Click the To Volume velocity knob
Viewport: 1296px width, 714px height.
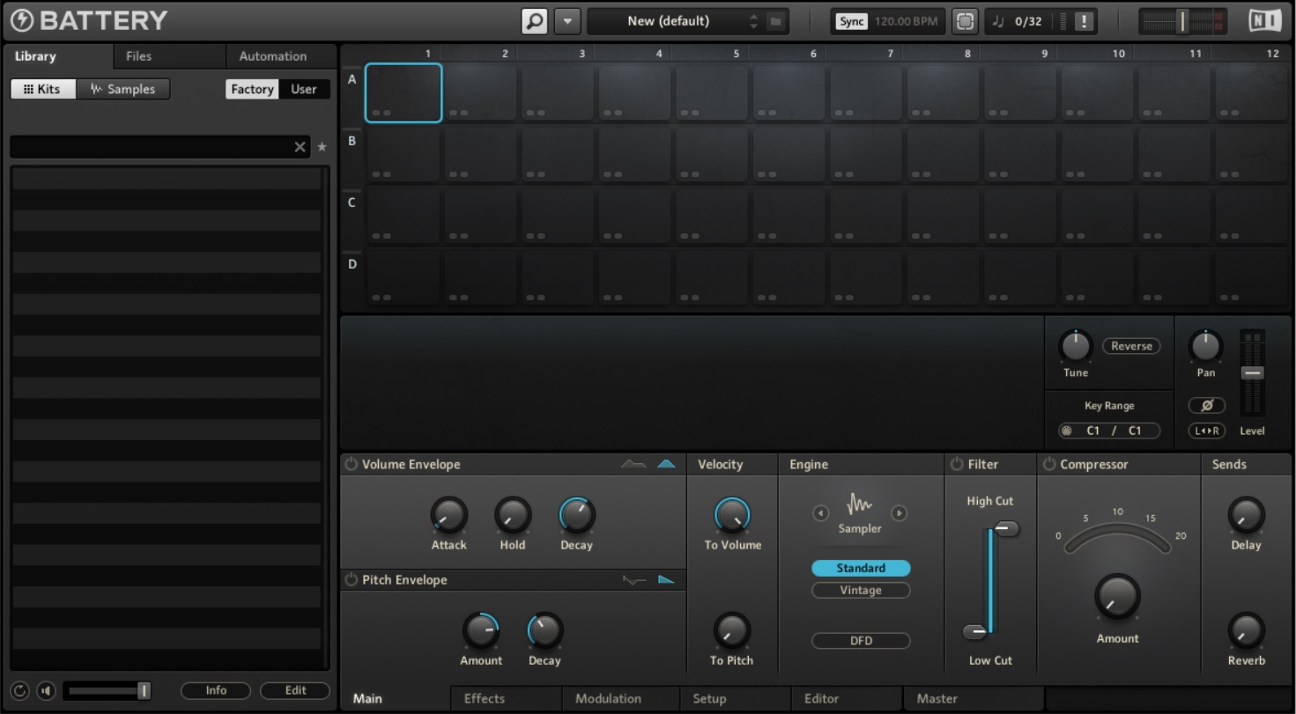(732, 515)
